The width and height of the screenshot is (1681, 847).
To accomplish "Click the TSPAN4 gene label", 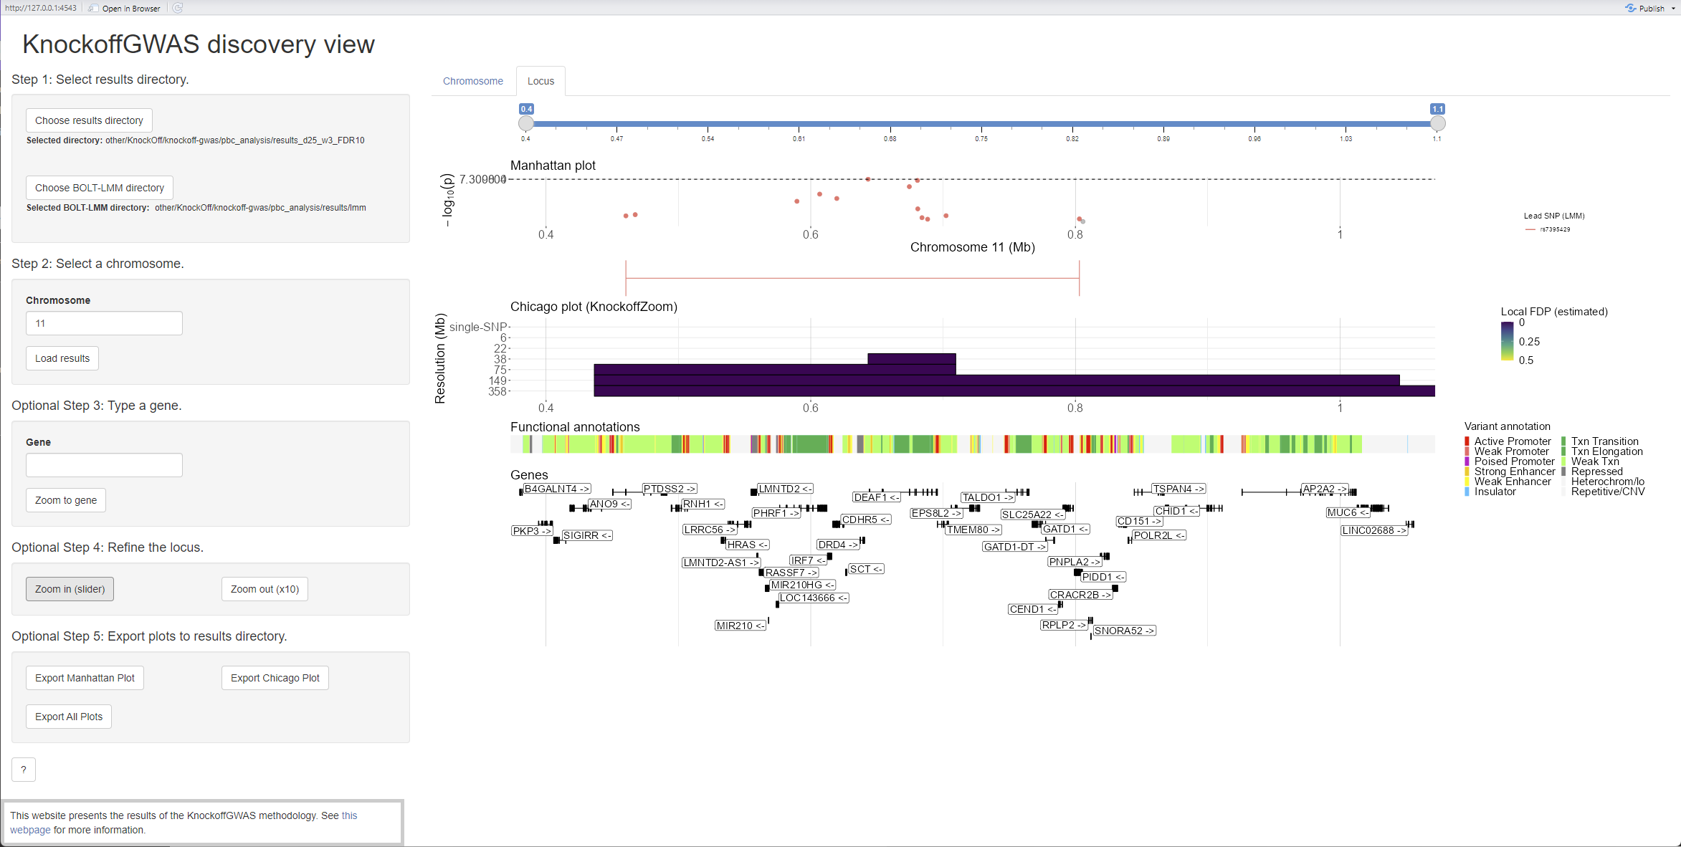I will (1179, 489).
